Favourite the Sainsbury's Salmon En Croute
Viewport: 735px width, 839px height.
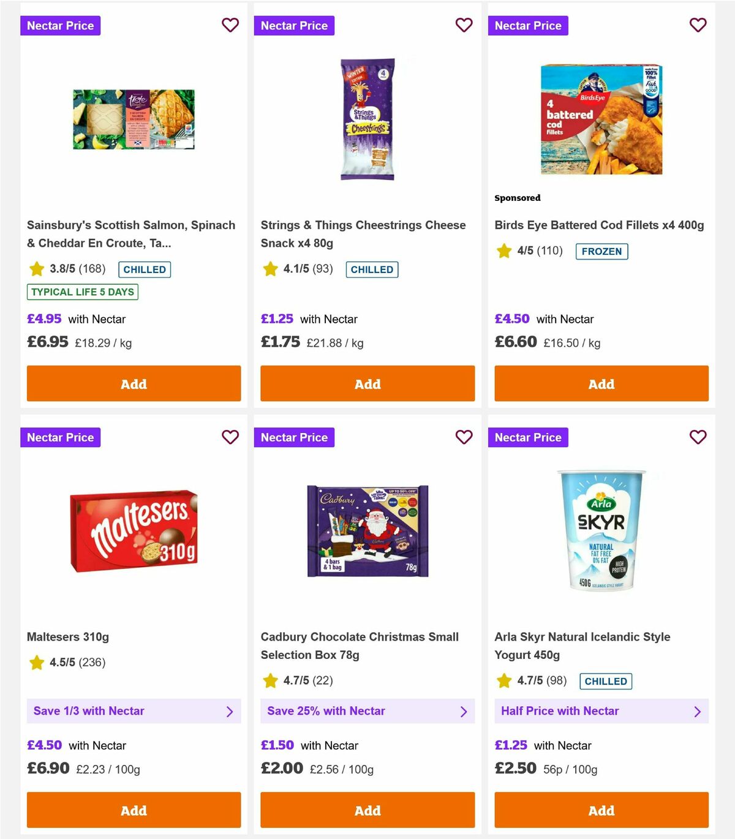click(230, 25)
